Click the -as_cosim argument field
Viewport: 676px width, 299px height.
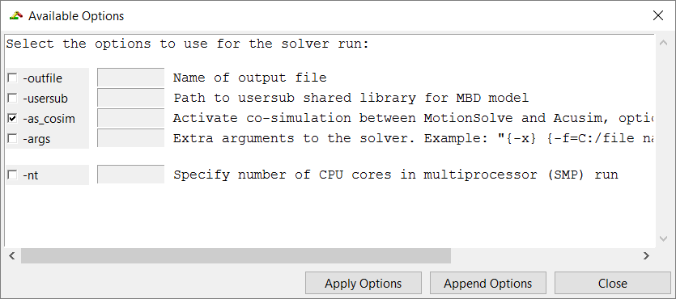[130, 118]
